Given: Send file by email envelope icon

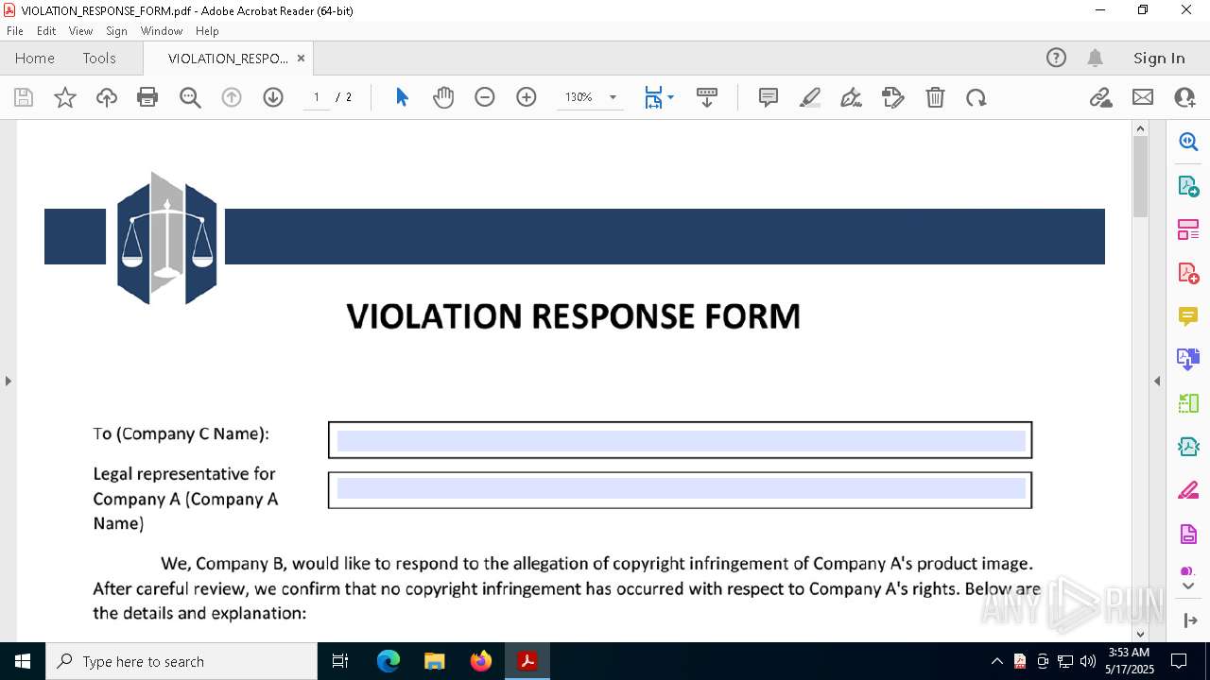Looking at the screenshot, I should 1143,97.
